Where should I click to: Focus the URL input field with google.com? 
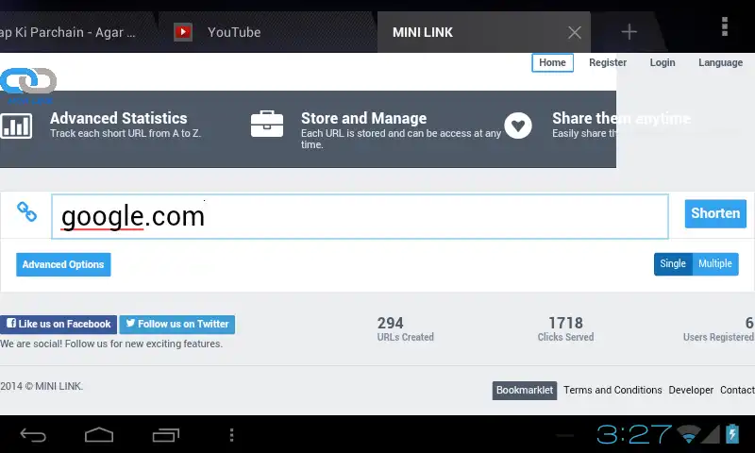coord(360,216)
